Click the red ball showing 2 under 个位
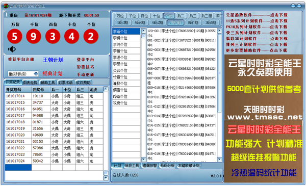 pos(91,36)
